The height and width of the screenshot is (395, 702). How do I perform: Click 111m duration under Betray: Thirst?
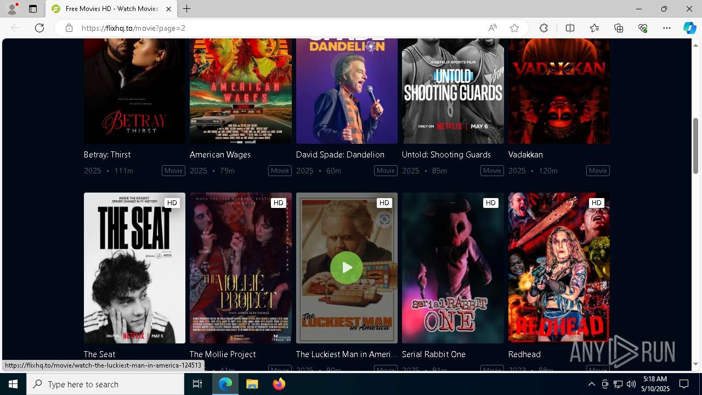(123, 171)
